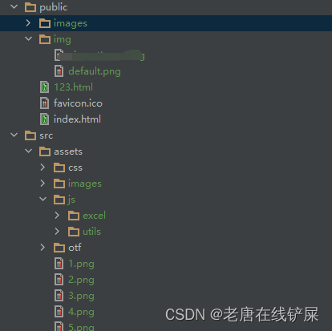This screenshot has height=331, width=332.
Task: Select the images folder under assets
Action: (78, 184)
